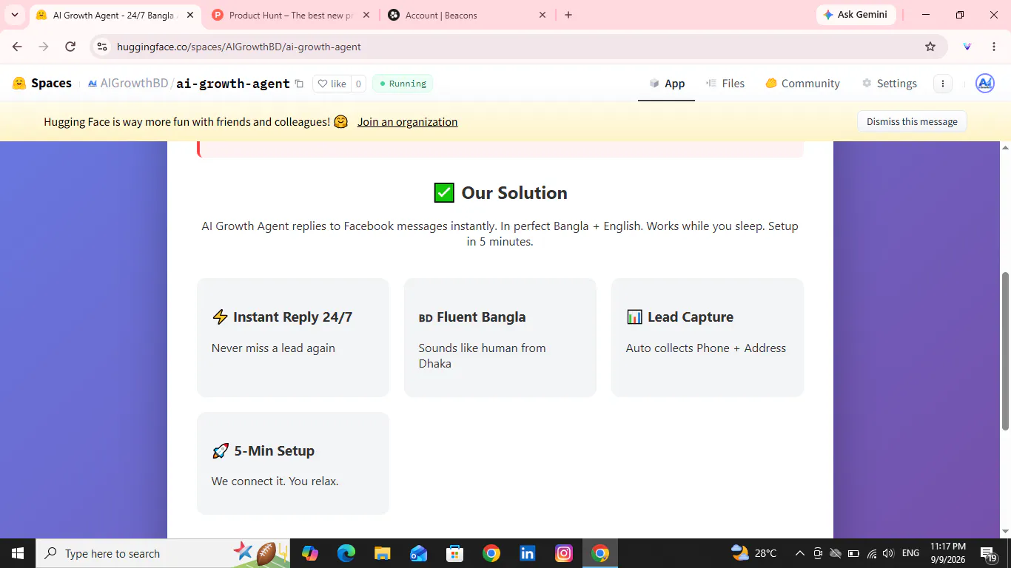Open the user profile avatar menu
This screenshot has height=568, width=1011.
(x=985, y=84)
